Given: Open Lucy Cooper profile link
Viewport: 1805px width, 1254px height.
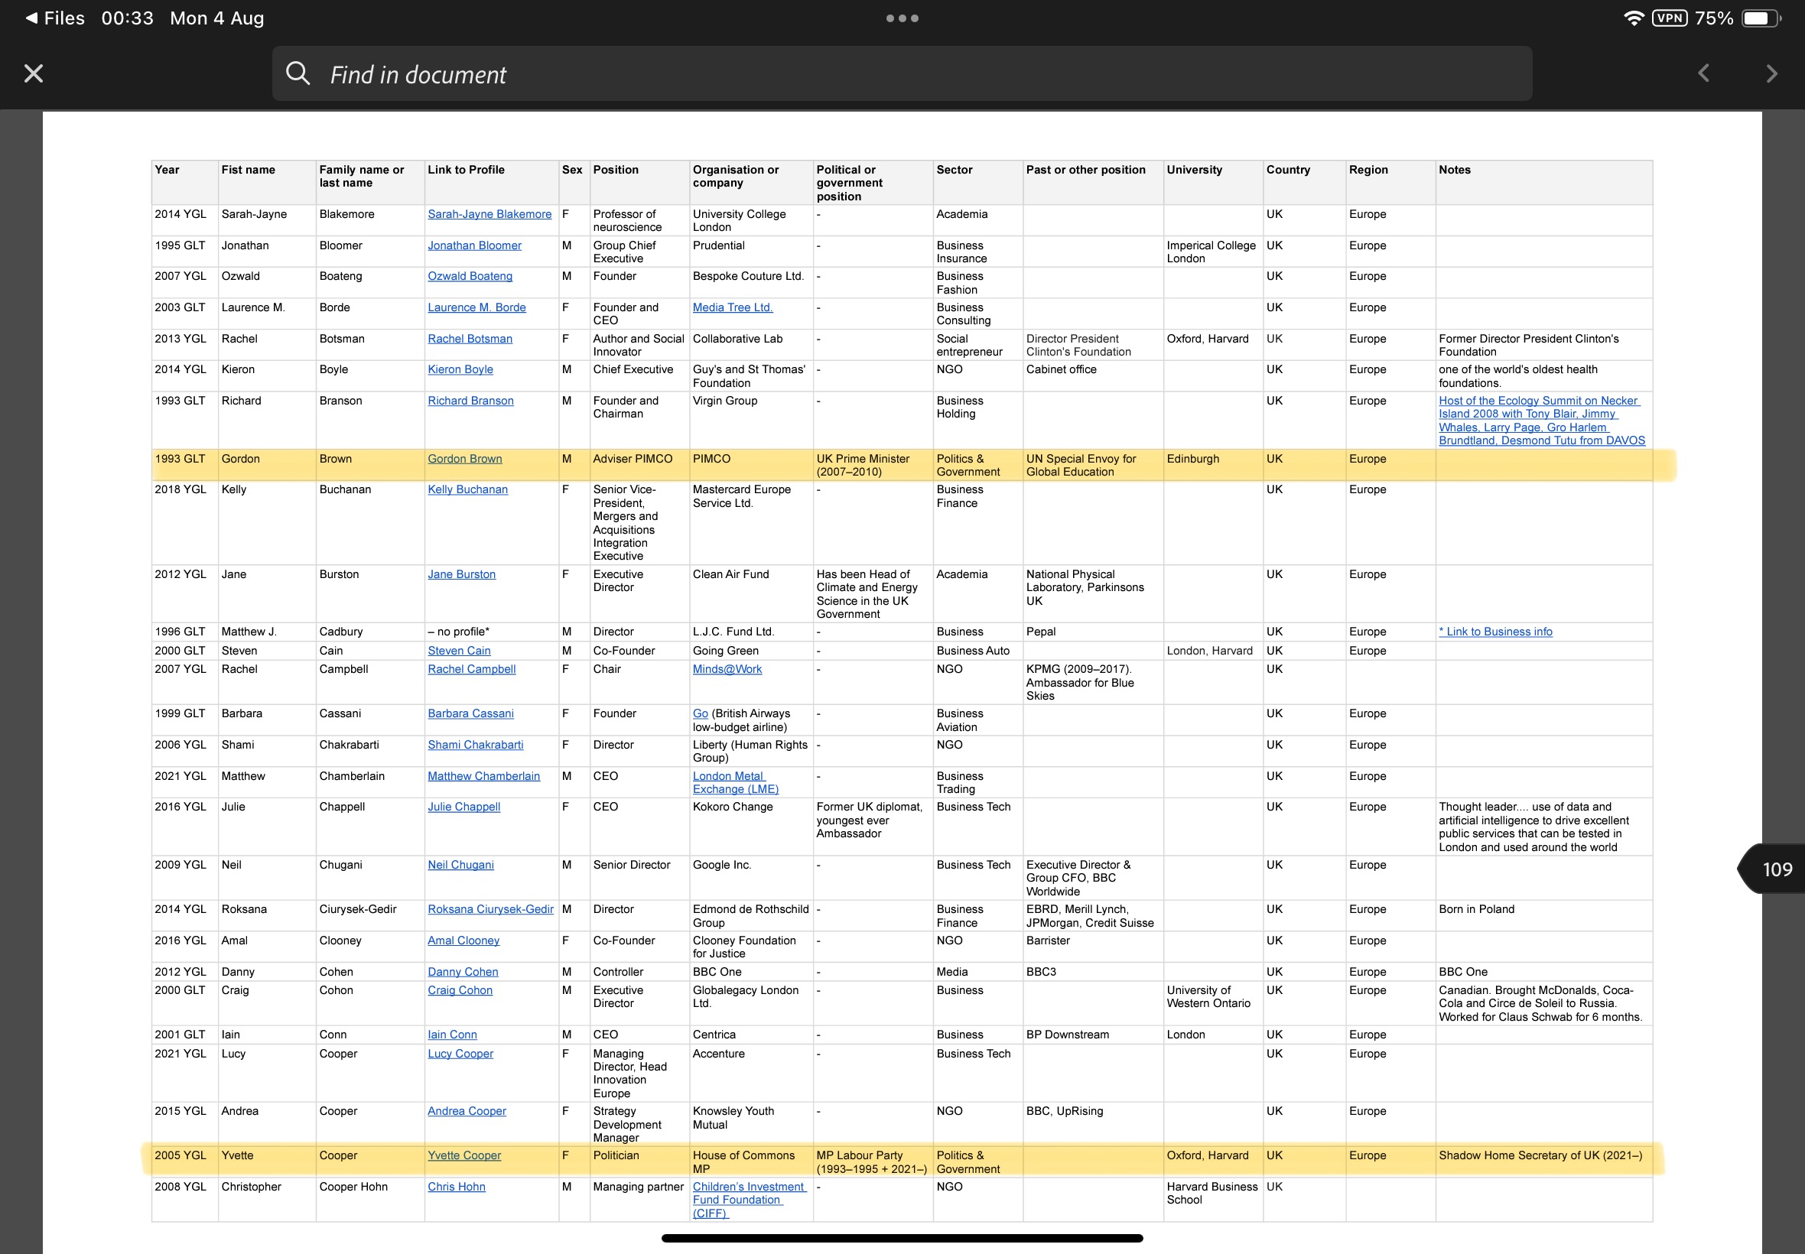Looking at the screenshot, I should click(x=460, y=1054).
